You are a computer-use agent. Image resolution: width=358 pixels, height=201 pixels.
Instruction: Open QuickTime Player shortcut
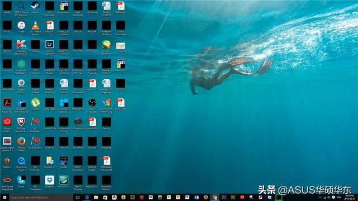coord(21,161)
